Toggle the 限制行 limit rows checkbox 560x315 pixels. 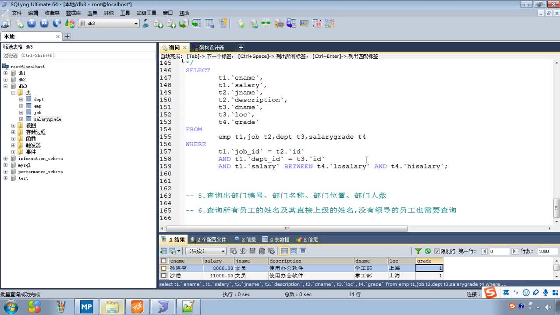(437, 251)
